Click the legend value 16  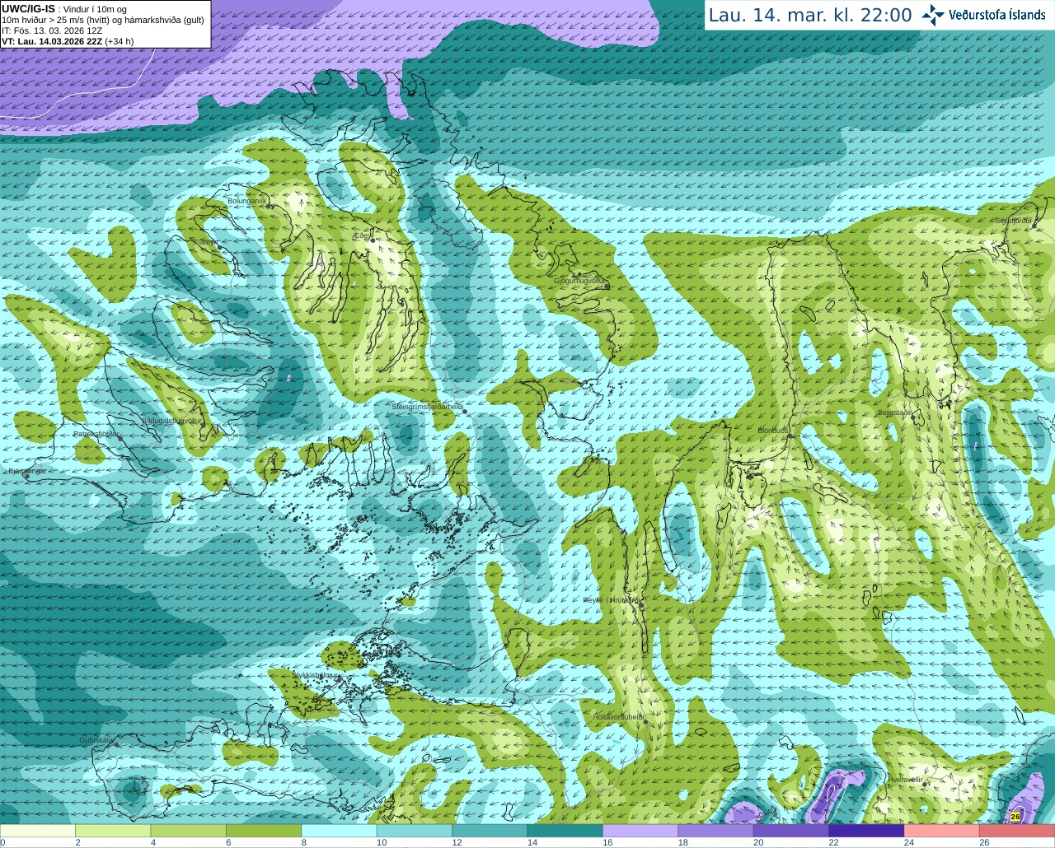(607, 843)
